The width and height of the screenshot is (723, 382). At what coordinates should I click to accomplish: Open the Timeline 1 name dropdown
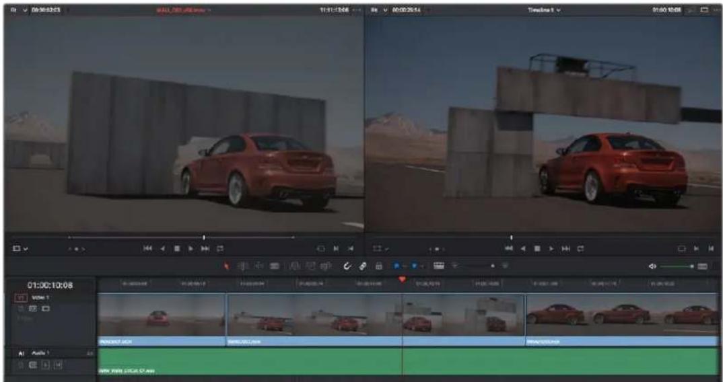545,9
